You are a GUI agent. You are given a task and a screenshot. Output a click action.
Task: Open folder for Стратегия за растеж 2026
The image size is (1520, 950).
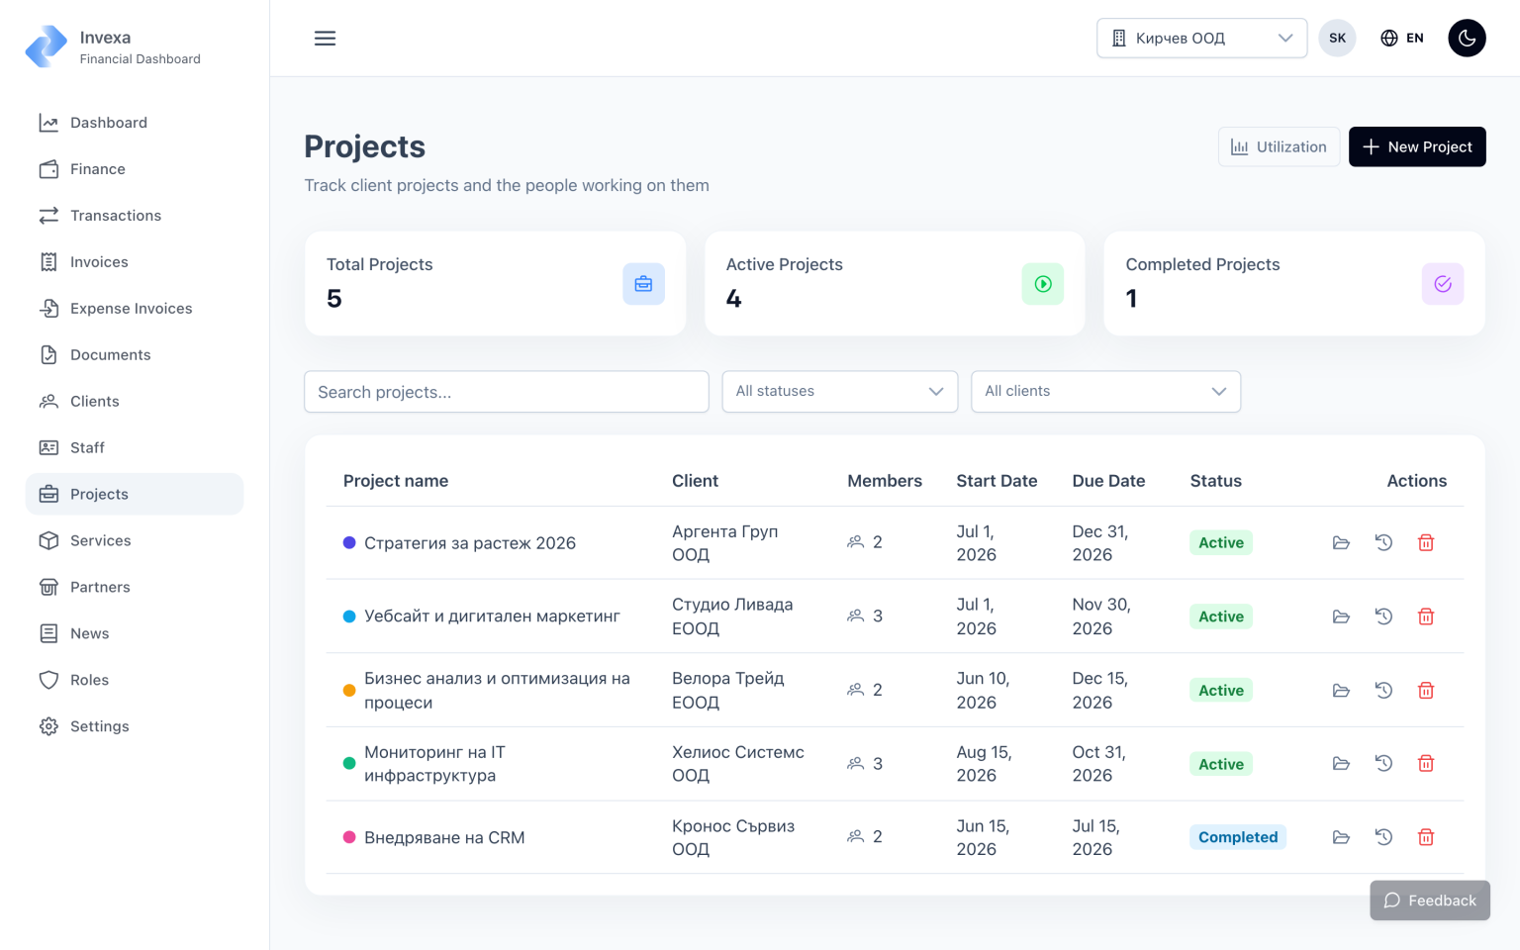pos(1341,542)
